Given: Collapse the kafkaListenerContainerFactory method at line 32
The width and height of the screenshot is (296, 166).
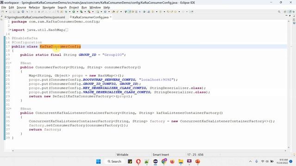Looking at the screenshot, I should [11, 109].
